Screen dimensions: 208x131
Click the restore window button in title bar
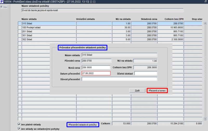coord(206,2)
